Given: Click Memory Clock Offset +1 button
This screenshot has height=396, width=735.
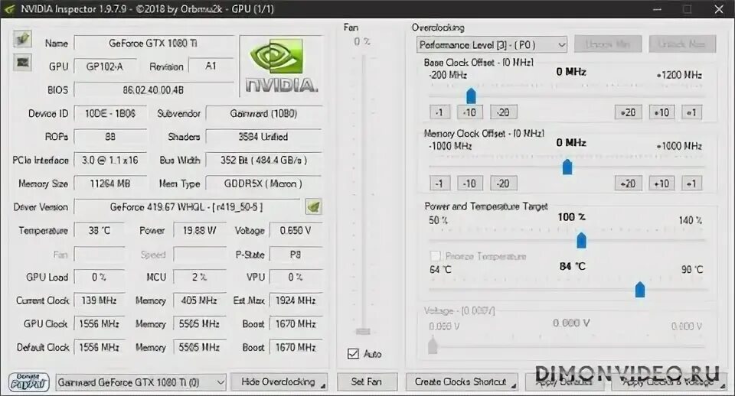Looking at the screenshot, I should click(x=691, y=183).
